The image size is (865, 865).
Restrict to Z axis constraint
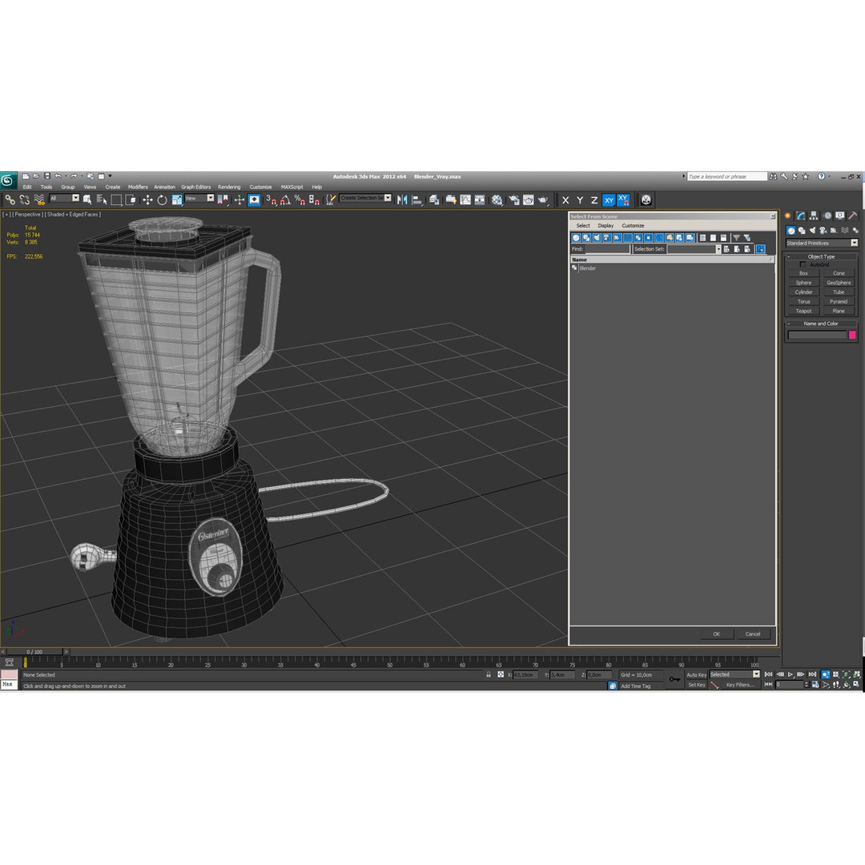coord(594,200)
